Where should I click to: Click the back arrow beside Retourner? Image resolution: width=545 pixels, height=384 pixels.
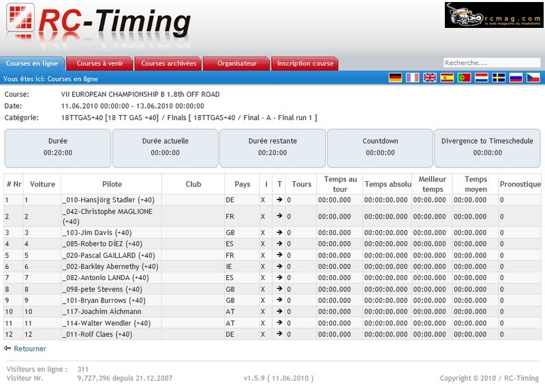7,348
